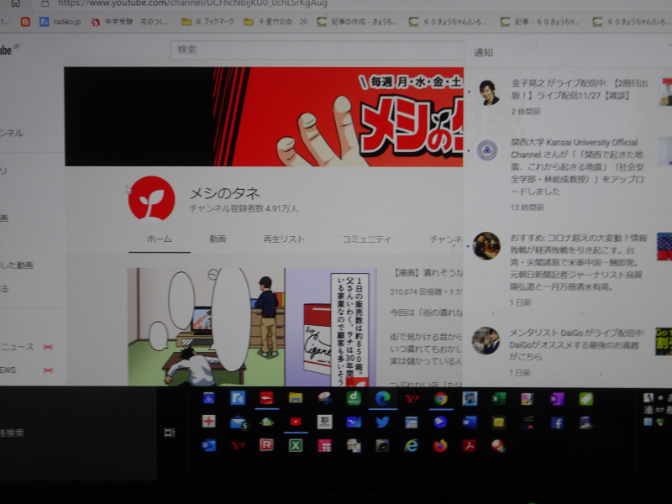
Task: Click the チャンネル登録者数 4.91万人 text
Action: point(244,208)
